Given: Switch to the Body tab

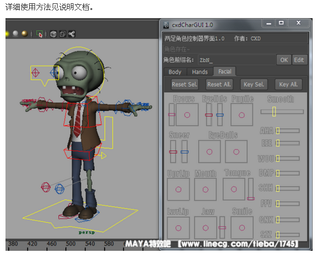Looking at the screenshot, I should (x=175, y=72).
